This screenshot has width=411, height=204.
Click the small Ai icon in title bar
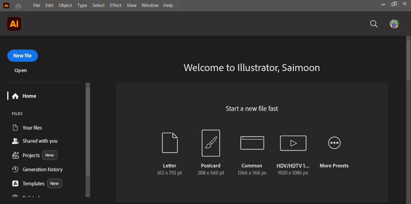6,5
